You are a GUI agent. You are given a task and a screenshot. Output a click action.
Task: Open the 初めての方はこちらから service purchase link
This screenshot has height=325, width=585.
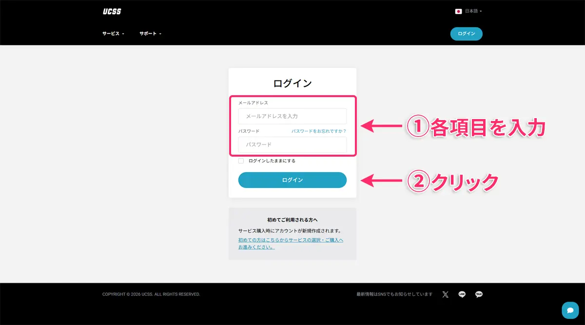coord(291,244)
